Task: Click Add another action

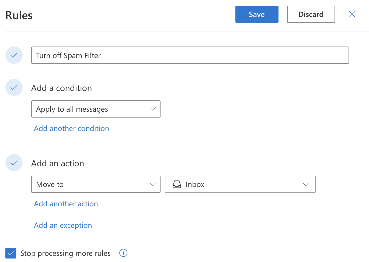Action: (x=66, y=204)
